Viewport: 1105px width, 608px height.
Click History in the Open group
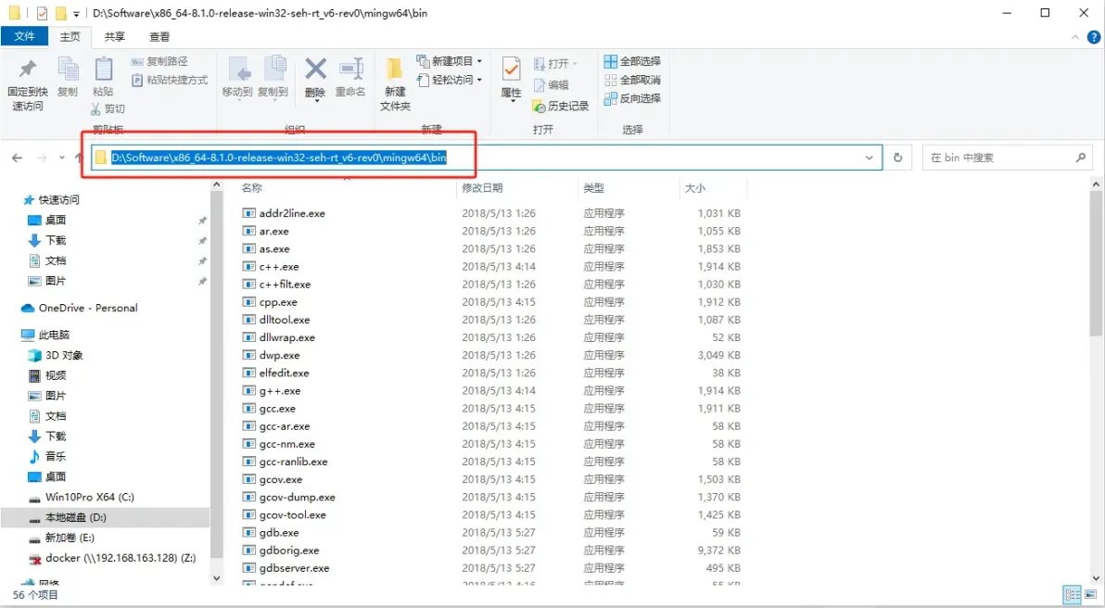click(561, 107)
